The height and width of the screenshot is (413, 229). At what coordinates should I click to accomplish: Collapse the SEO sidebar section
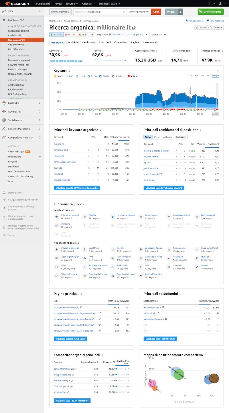[x=40, y=12]
